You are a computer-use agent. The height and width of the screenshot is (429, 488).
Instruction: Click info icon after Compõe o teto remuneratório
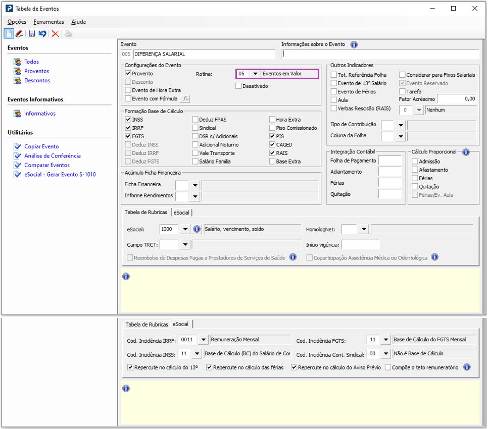point(467,367)
